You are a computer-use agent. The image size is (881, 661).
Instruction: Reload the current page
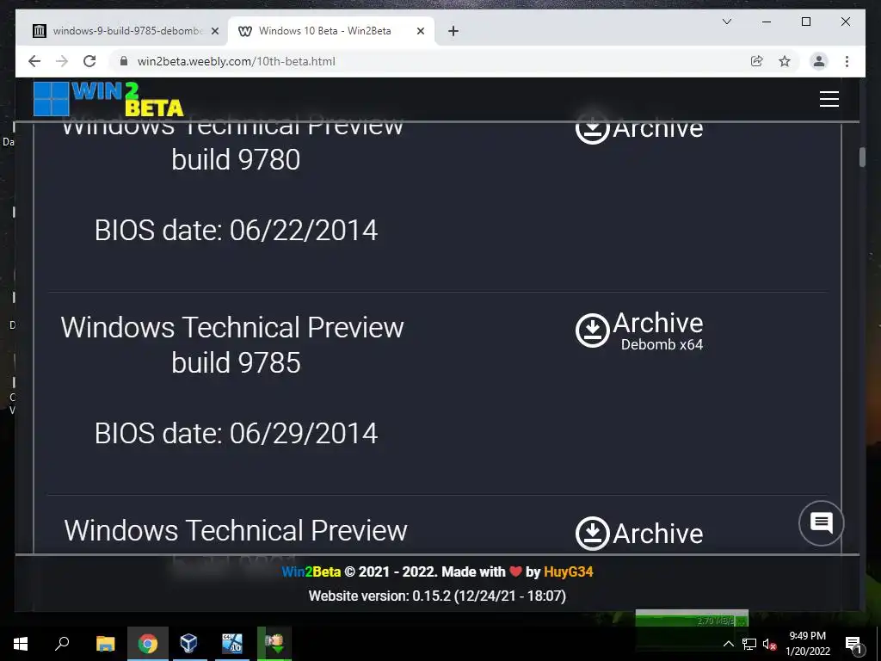tap(89, 61)
